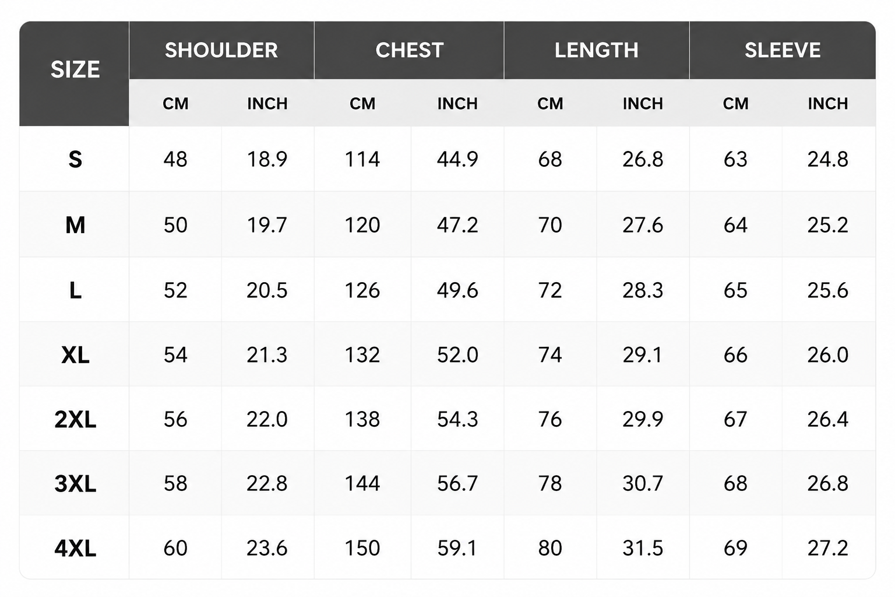The height and width of the screenshot is (597, 895).
Task: Click the INCH subheader under SLEEVE
Action: point(828,104)
